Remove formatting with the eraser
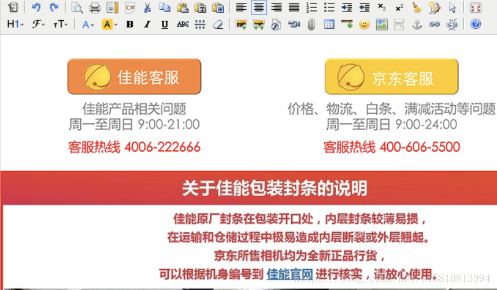The width and height of the screenshot is (497, 290). 218,24
